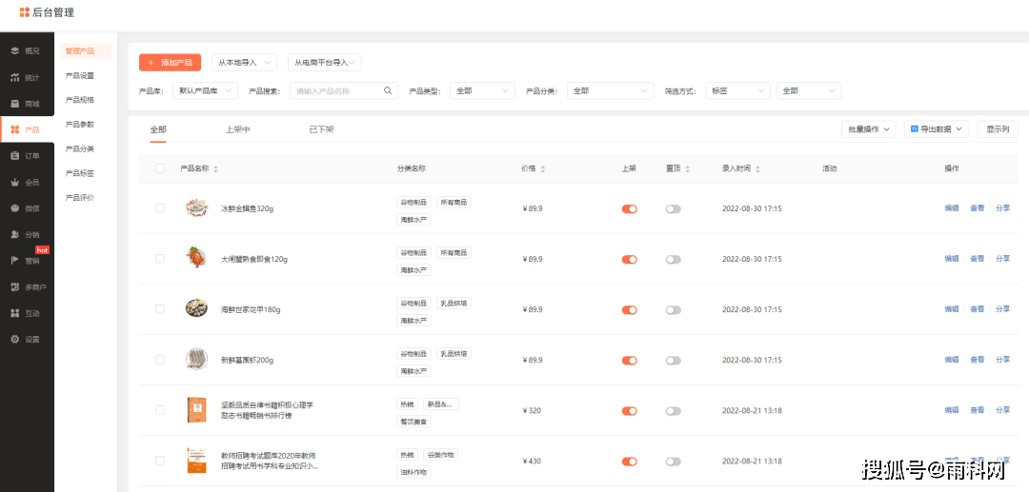Click the 微信 WeChat sidebar icon

[15, 207]
